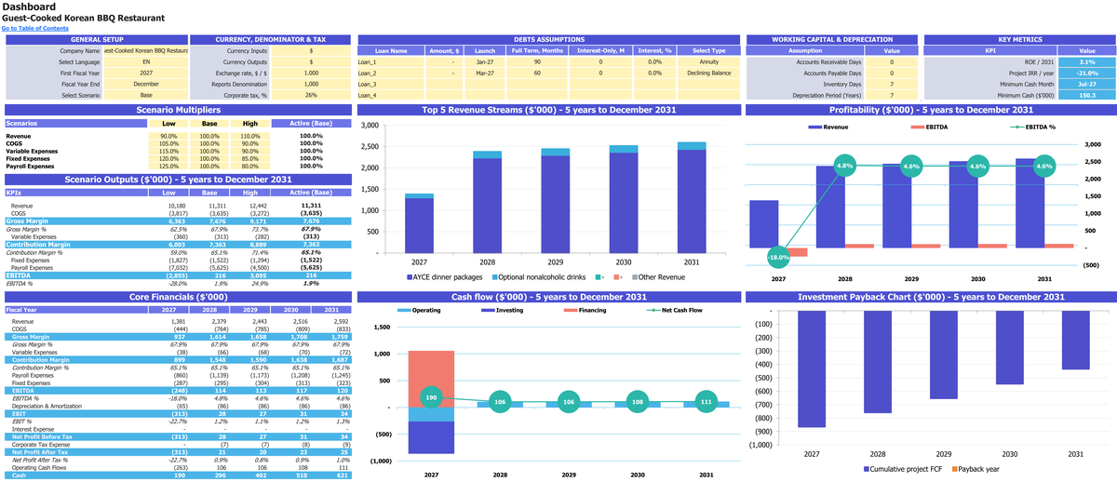Select the Accounts Receivable Days value cell

891,61
